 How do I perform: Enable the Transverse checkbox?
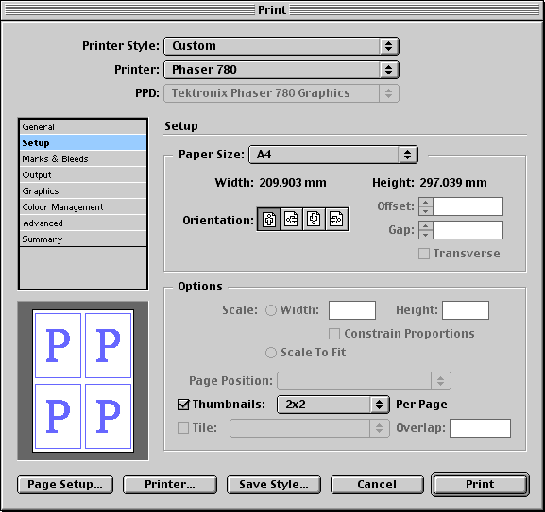point(424,254)
